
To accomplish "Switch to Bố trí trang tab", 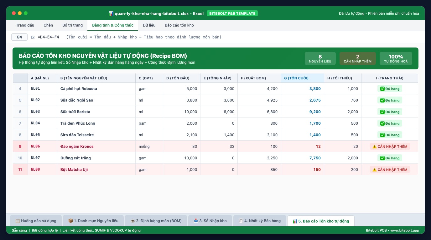I will click(x=73, y=25).
